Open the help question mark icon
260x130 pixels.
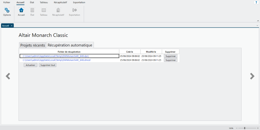(x=256, y=2)
